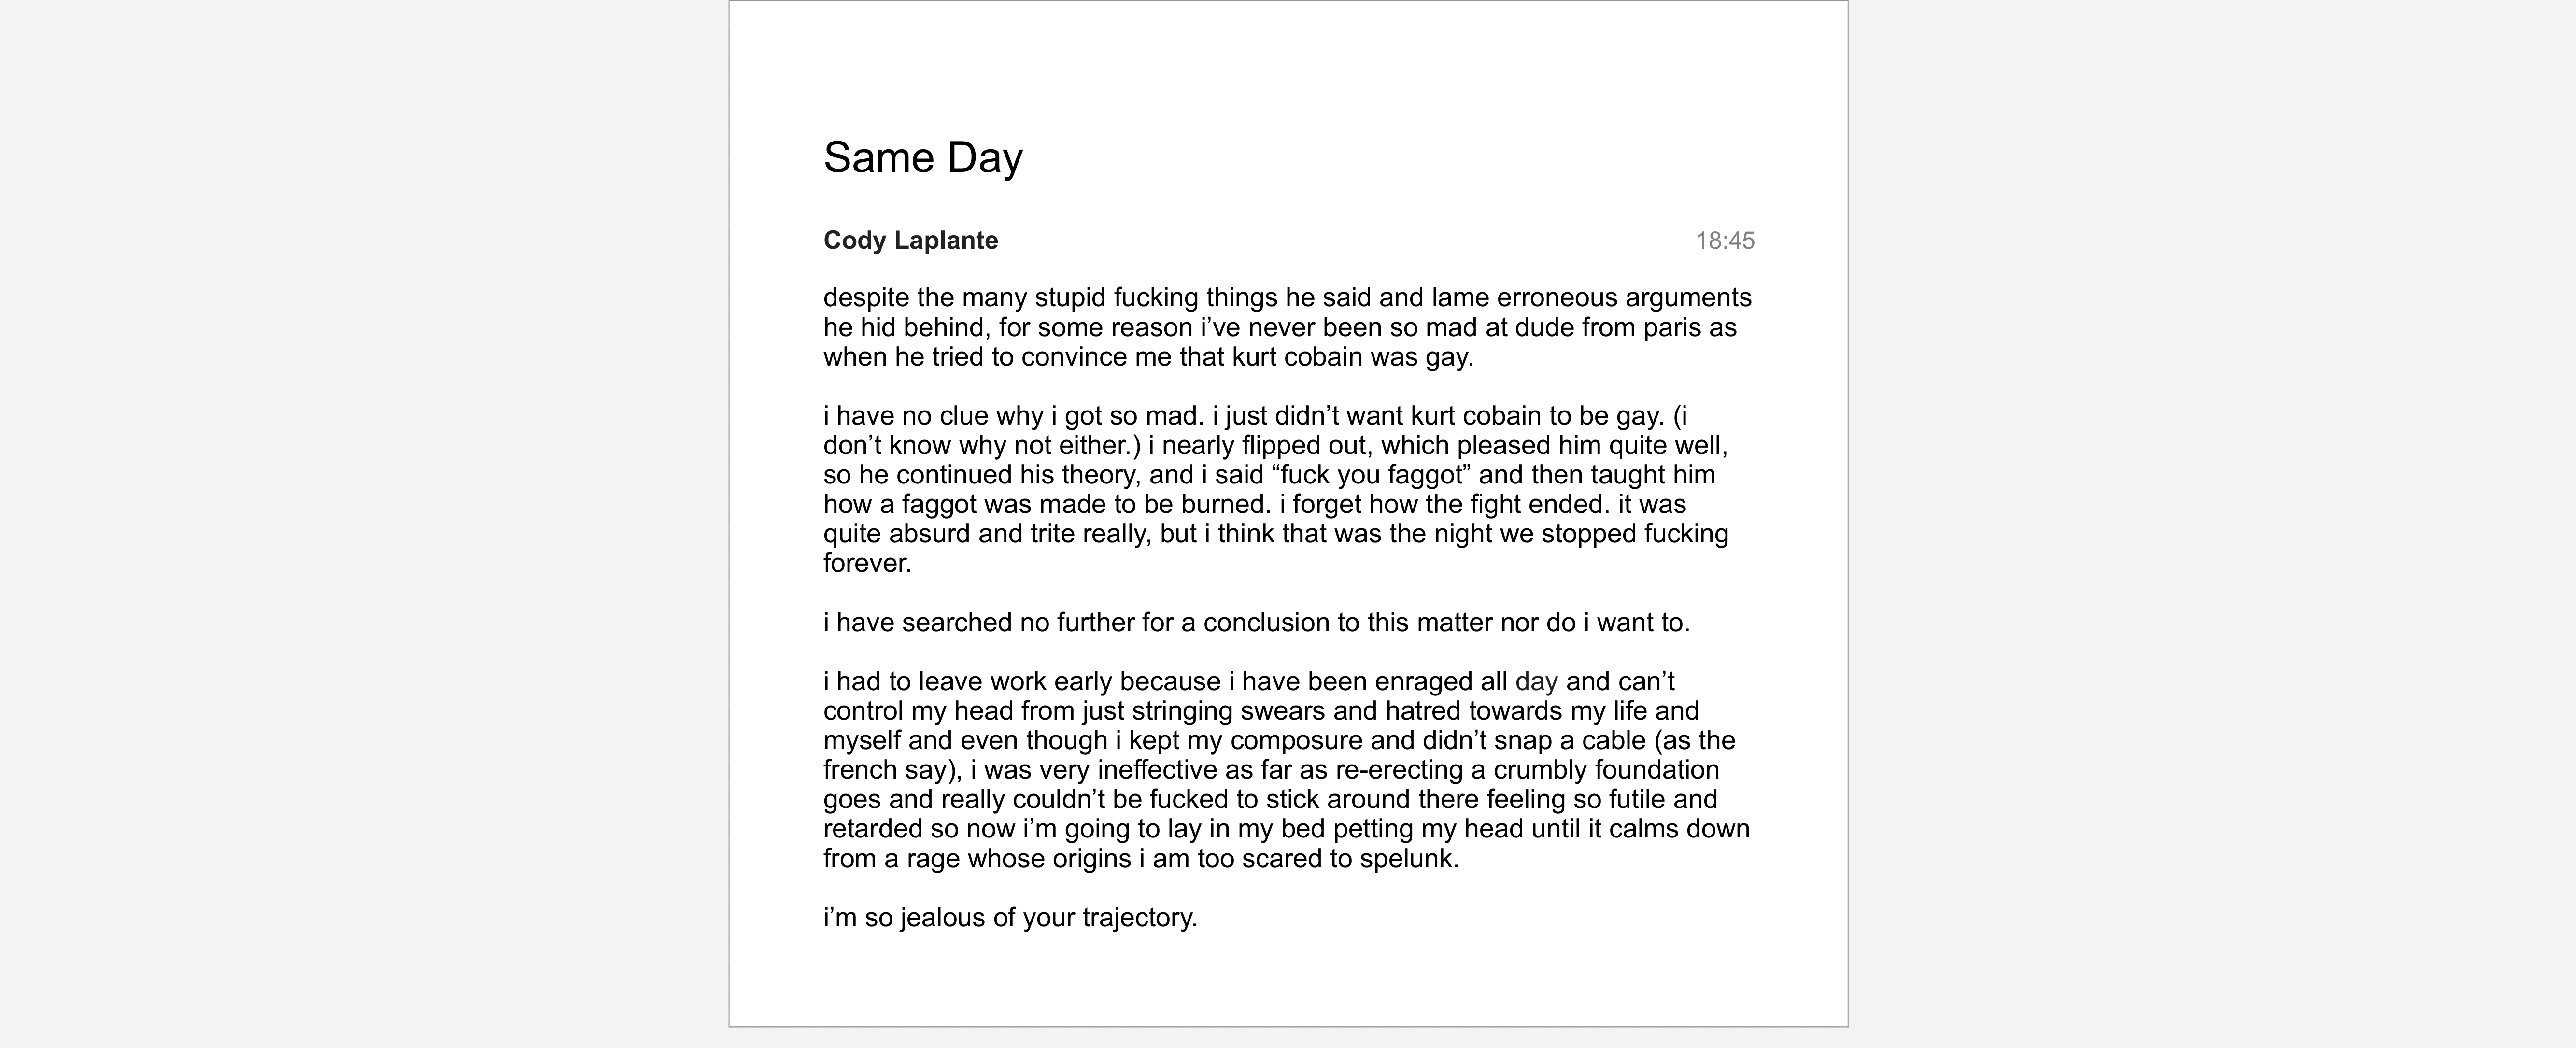Click the author name Cody Laplante
This screenshot has width=2576, height=1048.
coord(910,240)
